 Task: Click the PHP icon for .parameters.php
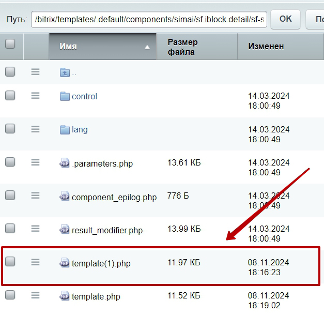click(64, 163)
